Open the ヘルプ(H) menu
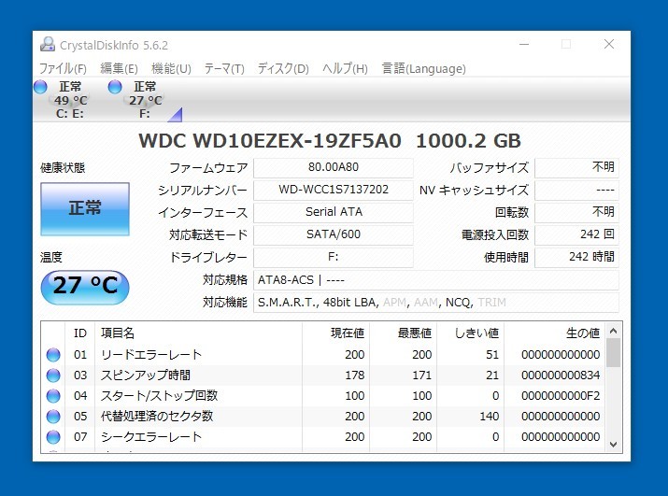This screenshot has width=668, height=496. tap(345, 68)
